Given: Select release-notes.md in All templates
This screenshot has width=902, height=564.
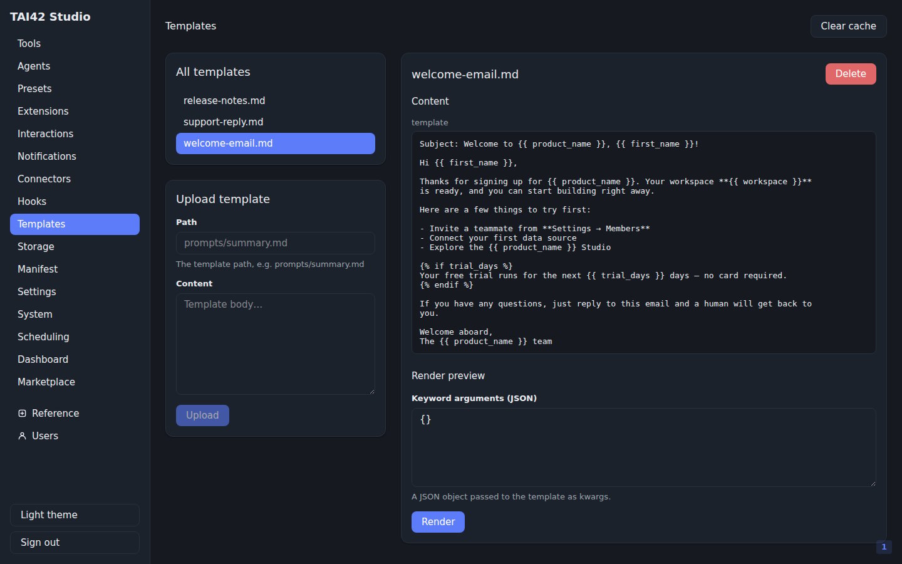Looking at the screenshot, I should click(276, 101).
